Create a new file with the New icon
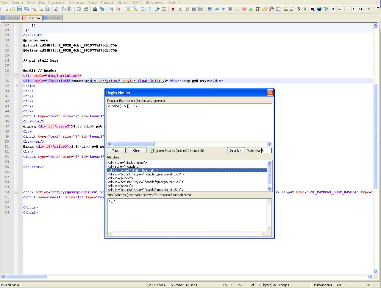381x288 pixels. coord(6,9)
